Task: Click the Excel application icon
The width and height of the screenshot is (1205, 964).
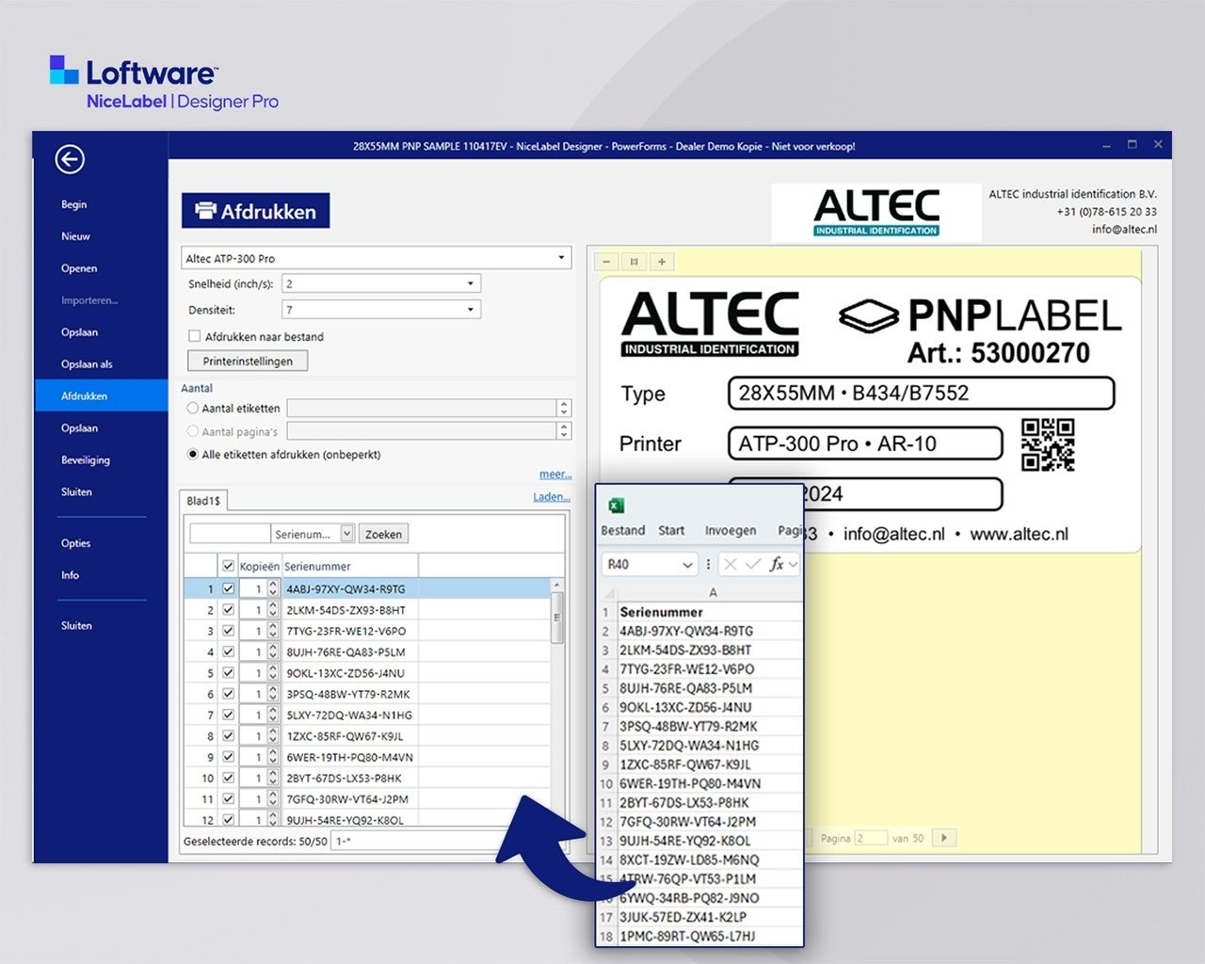Action: (617, 506)
